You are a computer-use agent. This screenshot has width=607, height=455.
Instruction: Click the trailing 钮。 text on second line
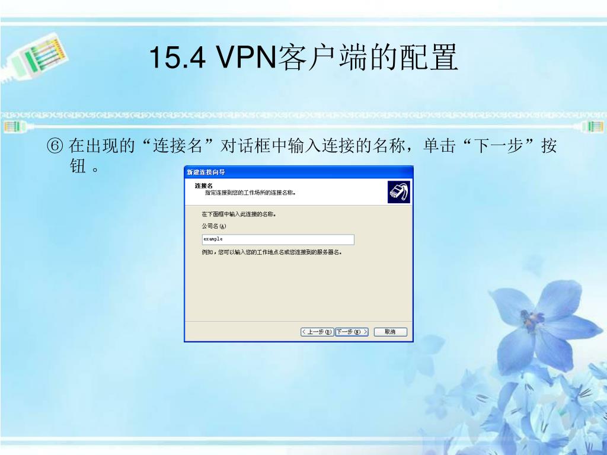pyautogui.click(x=84, y=166)
